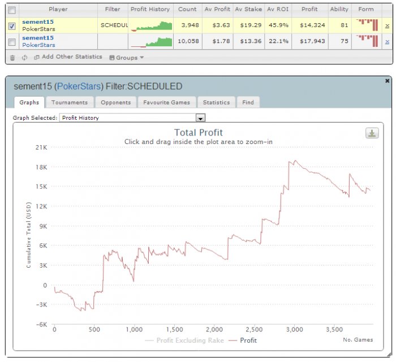Toggle the Profit Excluding Rake legend series

pyautogui.click(x=184, y=341)
